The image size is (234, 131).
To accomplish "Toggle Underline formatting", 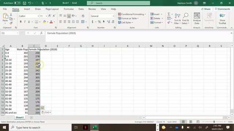I will (x=29, y=22).
